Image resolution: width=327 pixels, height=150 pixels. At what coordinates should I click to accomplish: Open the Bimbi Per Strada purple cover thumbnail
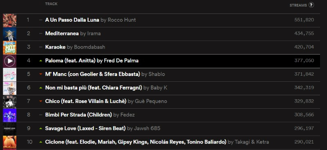point(9,115)
